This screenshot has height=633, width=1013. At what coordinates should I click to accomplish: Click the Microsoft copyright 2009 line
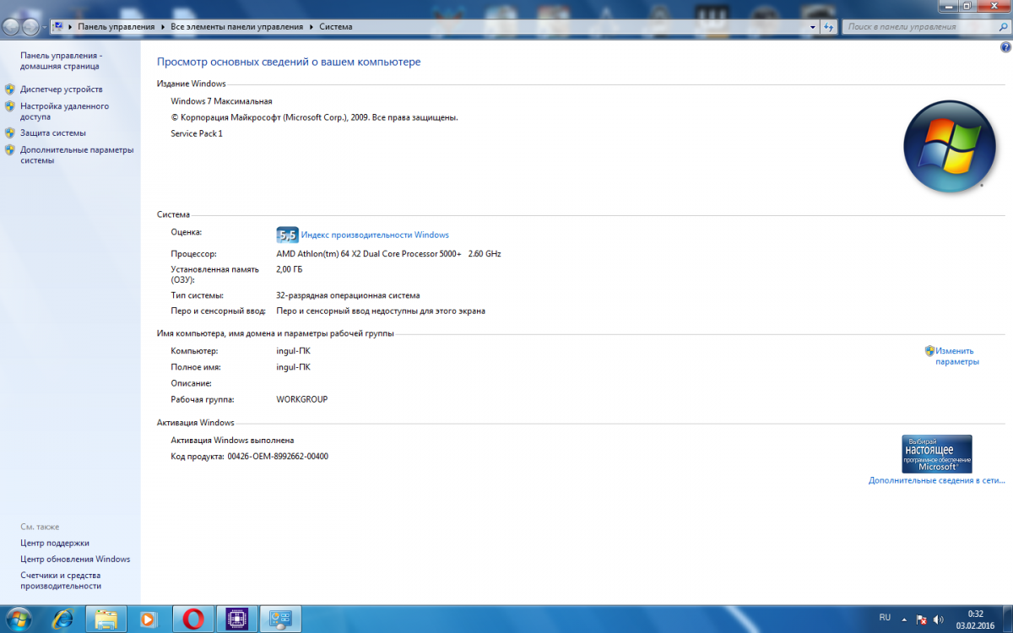314,117
